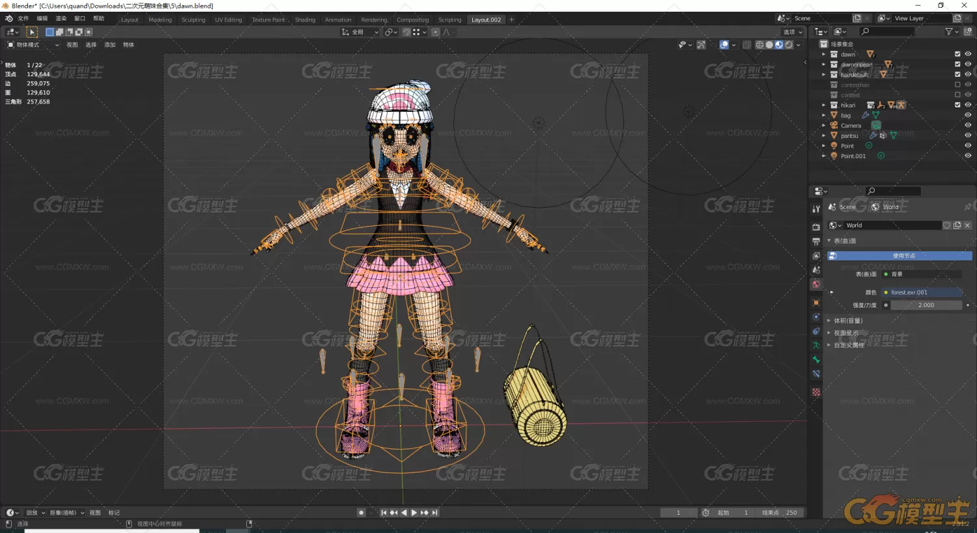This screenshot has height=533, width=977.
Task: Duplicate the World datablock with new icon
Action: 957,225
